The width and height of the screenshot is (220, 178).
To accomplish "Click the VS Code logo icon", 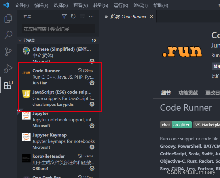I will [x=6, y=5].
